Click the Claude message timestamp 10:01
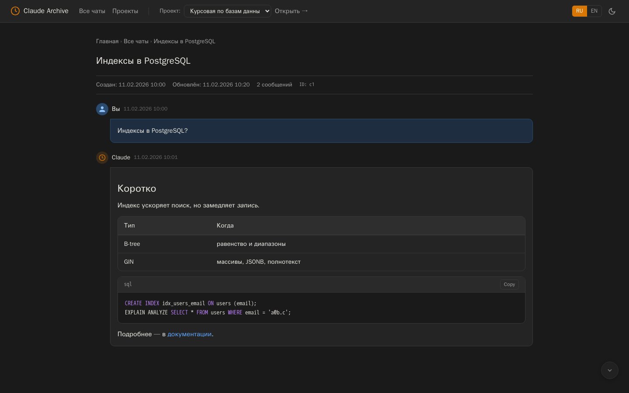 coord(156,157)
